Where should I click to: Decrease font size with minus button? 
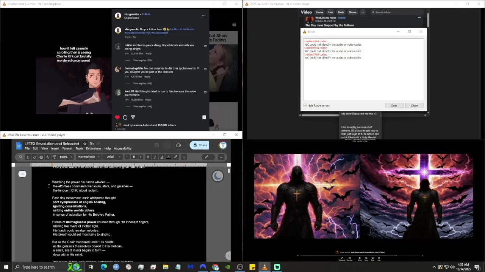(127, 157)
